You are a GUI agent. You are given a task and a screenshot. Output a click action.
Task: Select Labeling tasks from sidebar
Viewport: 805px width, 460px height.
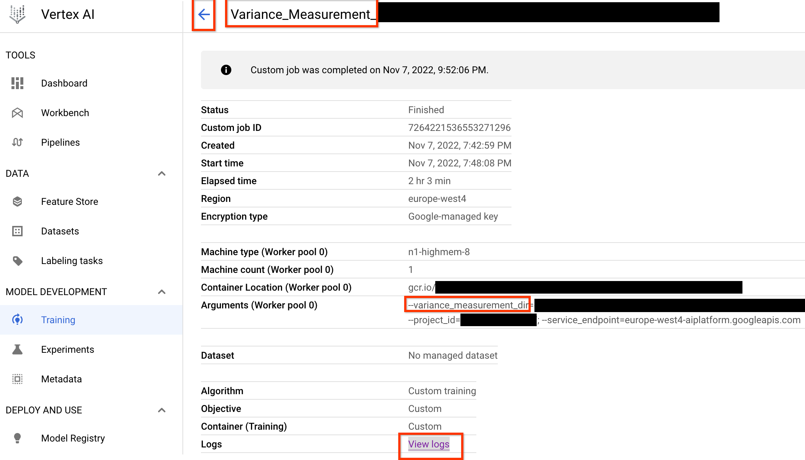(x=71, y=261)
